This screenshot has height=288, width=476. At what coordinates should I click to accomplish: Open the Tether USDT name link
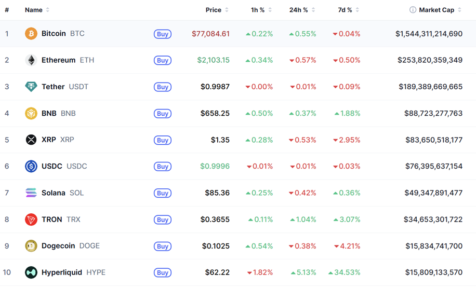pos(65,87)
